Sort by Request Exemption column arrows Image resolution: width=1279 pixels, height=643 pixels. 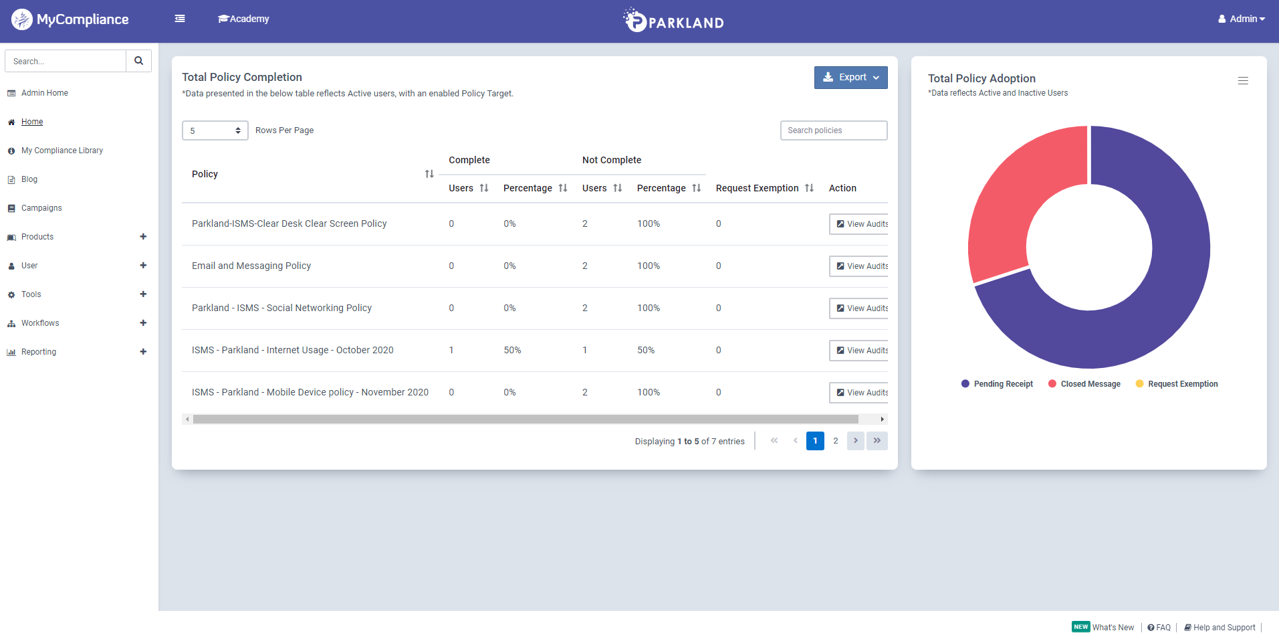tap(810, 188)
